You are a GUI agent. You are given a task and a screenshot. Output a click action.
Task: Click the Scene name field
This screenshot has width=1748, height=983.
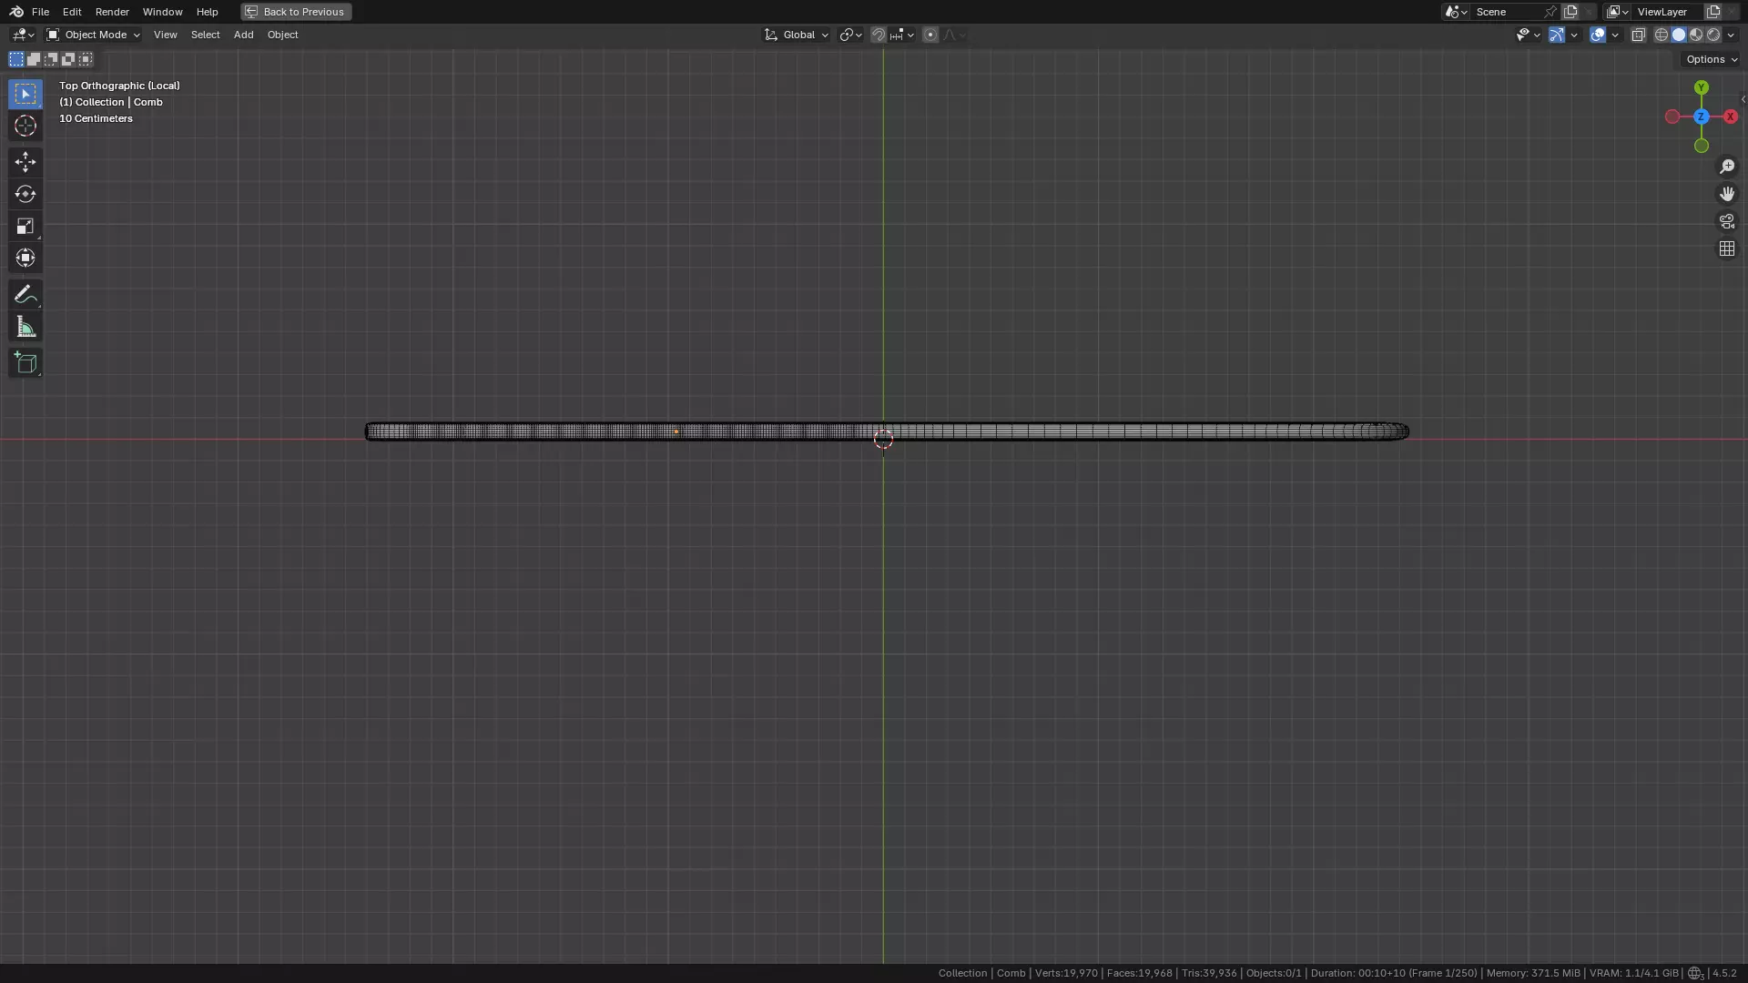pos(1507,12)
